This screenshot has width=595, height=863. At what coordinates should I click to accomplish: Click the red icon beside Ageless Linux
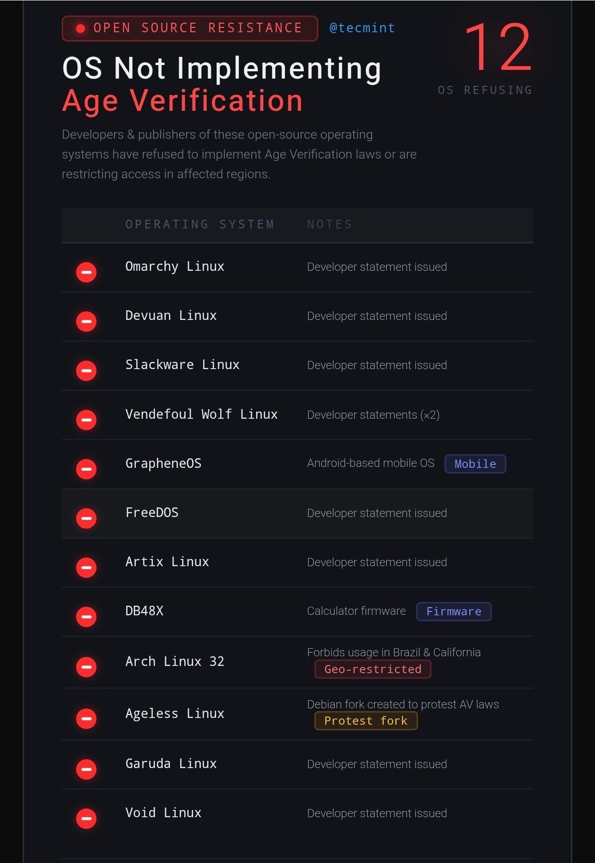[87, 718]
